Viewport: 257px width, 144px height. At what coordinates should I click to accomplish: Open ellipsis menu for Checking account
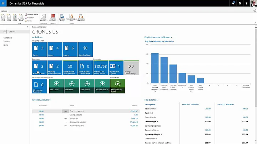pos(66,111)
